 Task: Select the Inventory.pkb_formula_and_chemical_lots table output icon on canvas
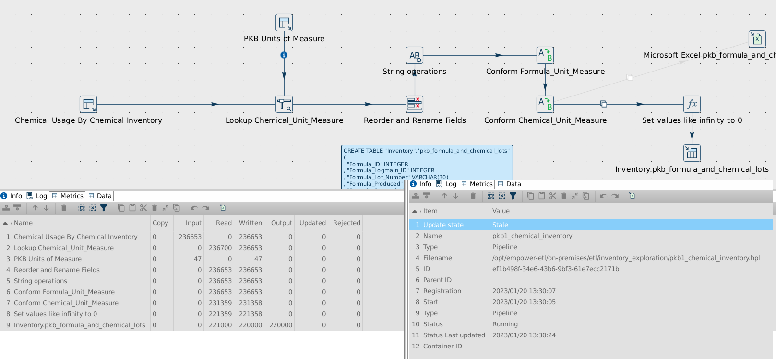click(692, 153)
